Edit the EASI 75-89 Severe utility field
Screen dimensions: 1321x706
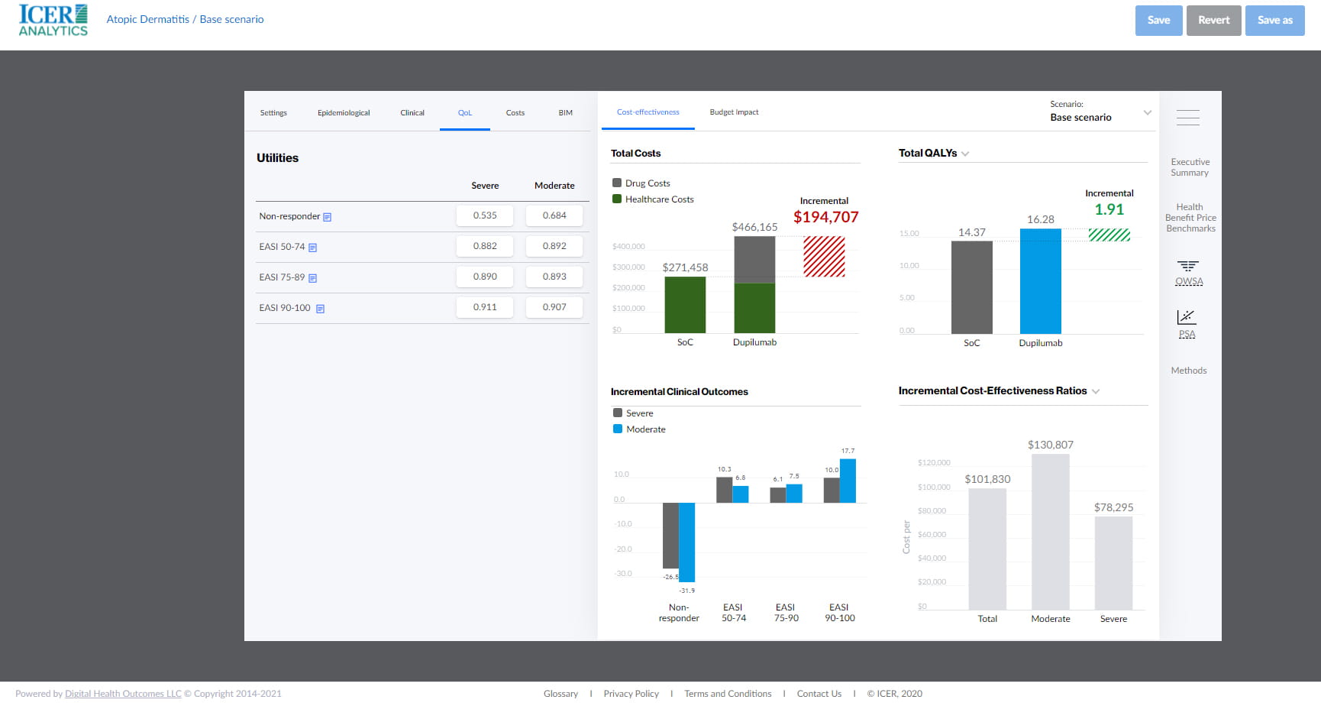[x=485, y=277]
